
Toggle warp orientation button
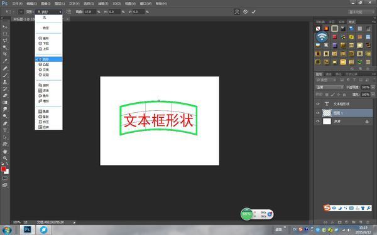pos(68,11)
